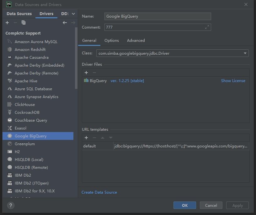Select the default URL template row

pos(166,146)
